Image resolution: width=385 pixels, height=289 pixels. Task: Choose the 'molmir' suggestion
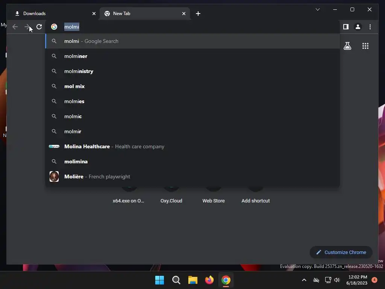point(192,131)
